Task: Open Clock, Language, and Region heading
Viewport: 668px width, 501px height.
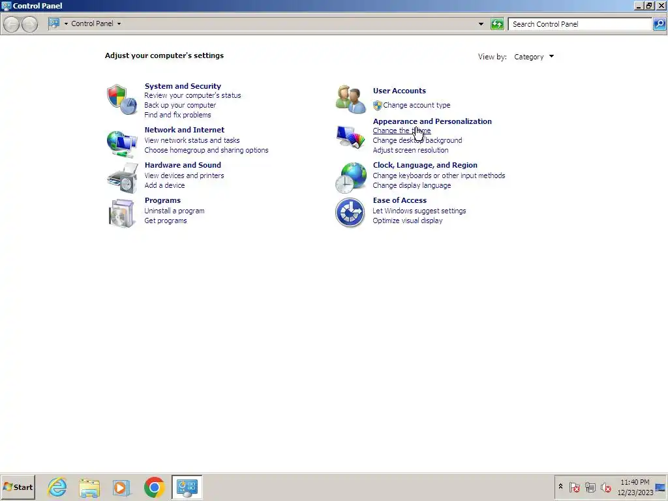Action: coord(425,165)
